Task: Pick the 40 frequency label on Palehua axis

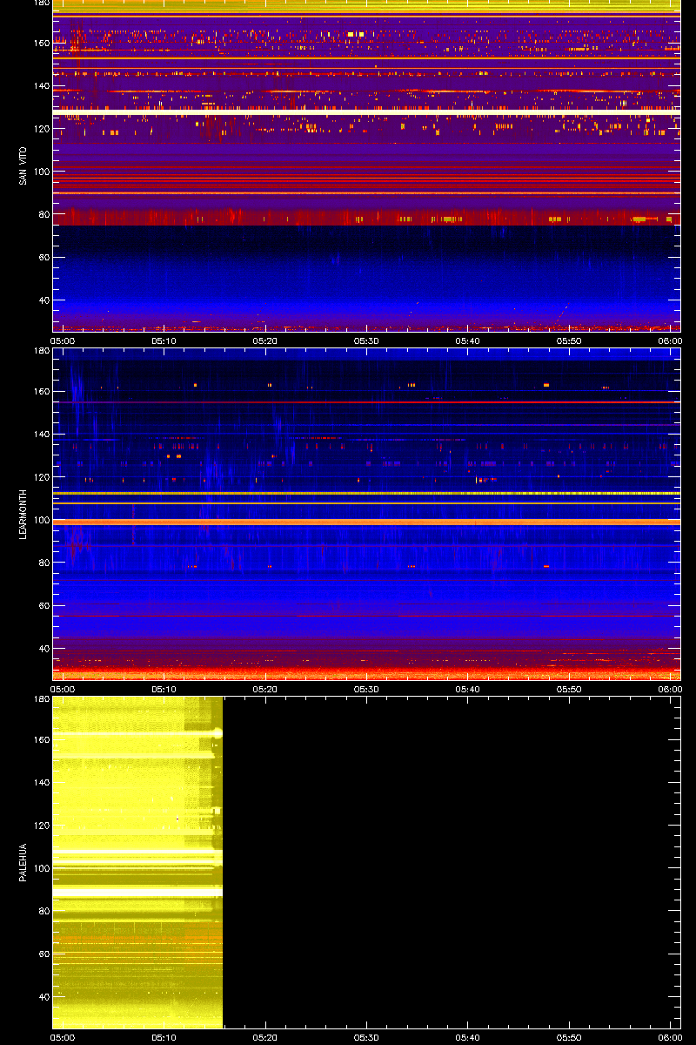Action: 43,996
